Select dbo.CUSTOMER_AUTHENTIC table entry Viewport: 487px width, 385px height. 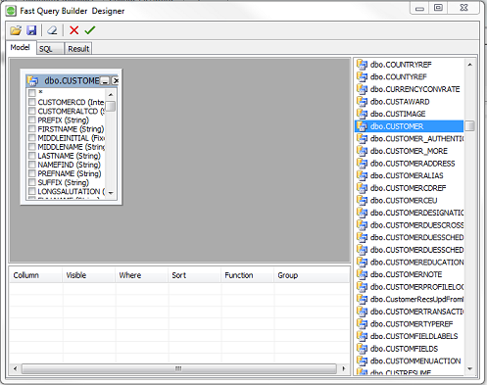pos(410,139)
